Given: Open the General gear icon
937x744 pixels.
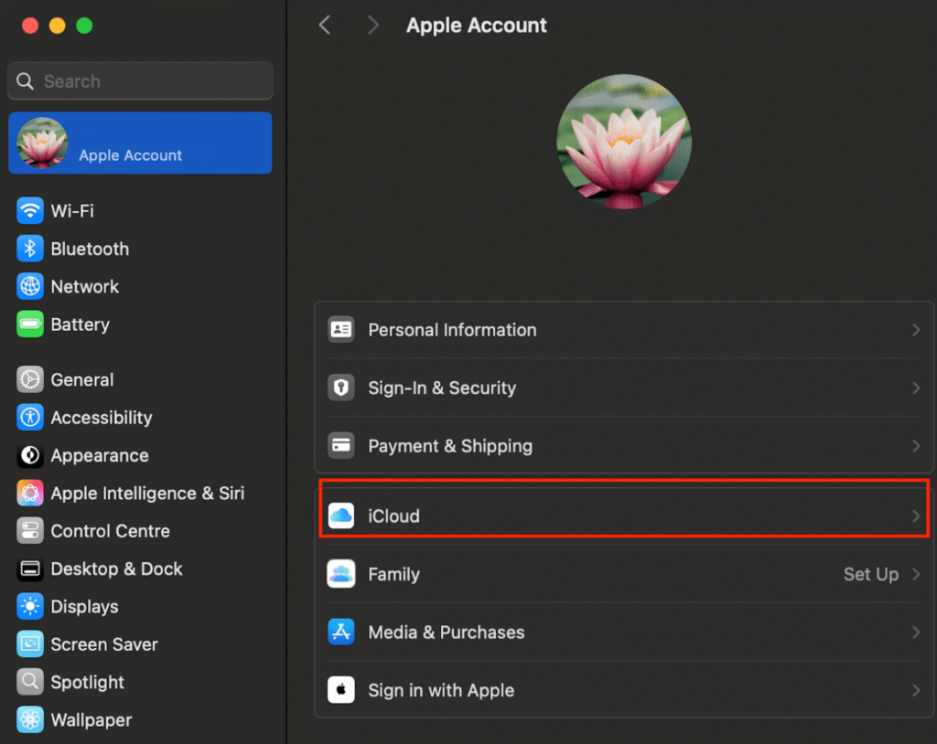Looking at the screenshot, I should (x=30, y=379).
